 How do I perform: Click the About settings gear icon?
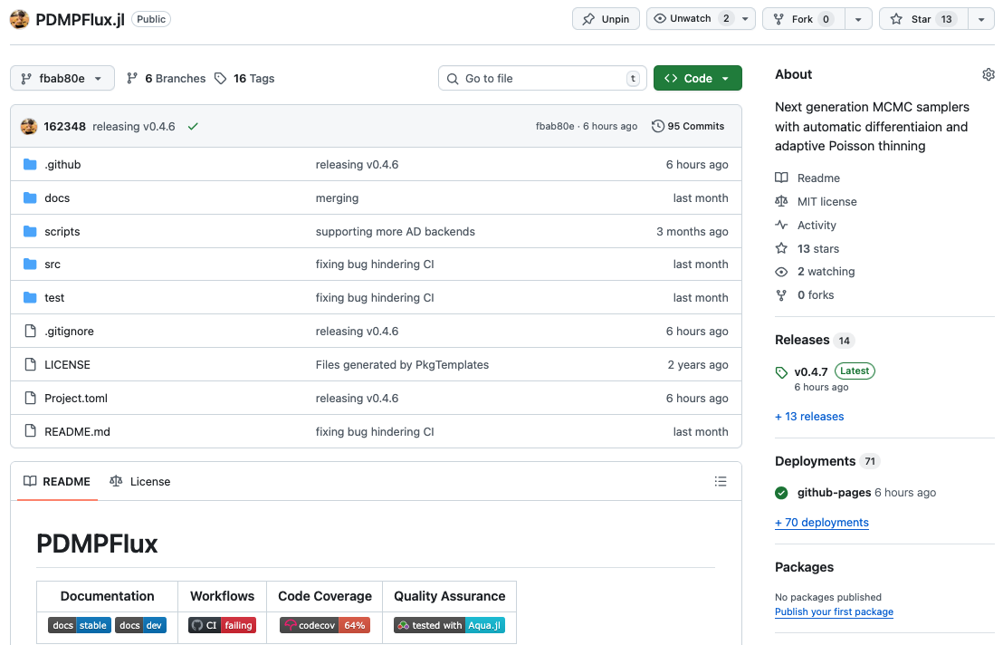[988, 74]
